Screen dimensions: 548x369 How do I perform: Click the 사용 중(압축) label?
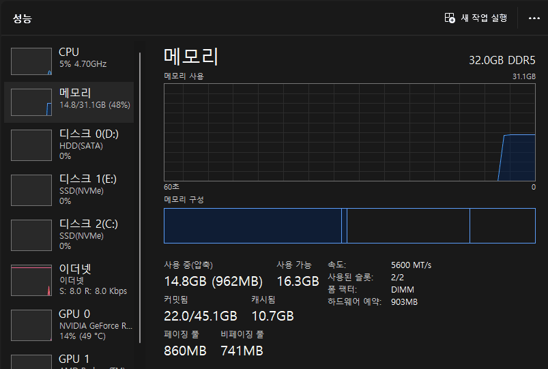[x=188, y=265]
